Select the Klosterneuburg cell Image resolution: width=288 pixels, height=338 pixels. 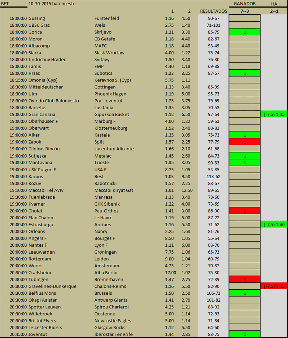[111, 128]
